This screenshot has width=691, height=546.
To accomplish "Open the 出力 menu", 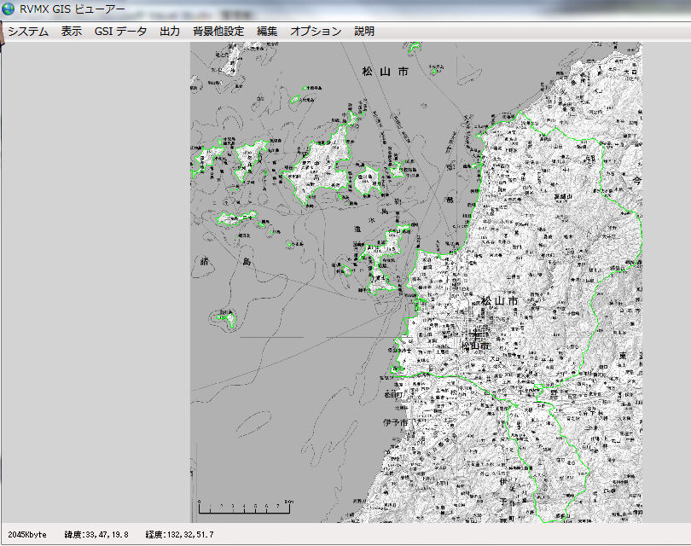I will (170, 31).
